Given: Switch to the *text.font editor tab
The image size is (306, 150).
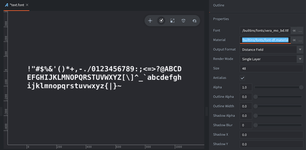Looking at the screenshot, I should pos(17,5).
